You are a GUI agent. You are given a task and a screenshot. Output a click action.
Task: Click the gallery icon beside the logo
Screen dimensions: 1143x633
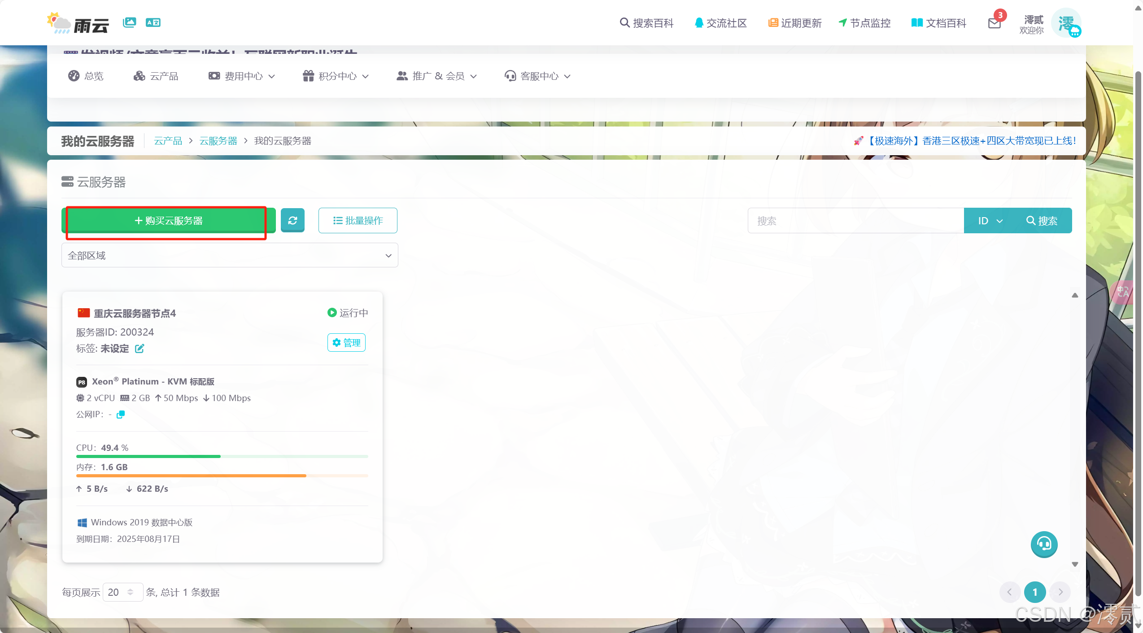[129, 22]
